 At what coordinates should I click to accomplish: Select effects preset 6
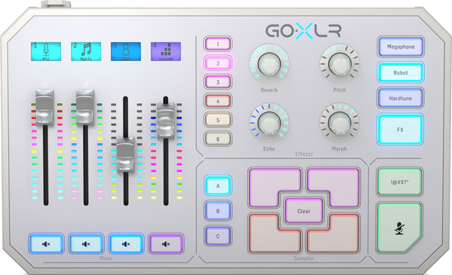tap(218, 139)
